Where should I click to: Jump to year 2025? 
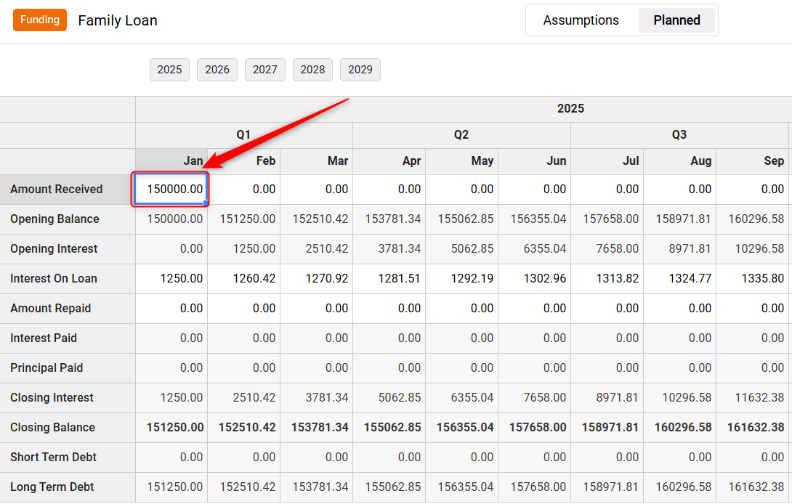point(169,70)
